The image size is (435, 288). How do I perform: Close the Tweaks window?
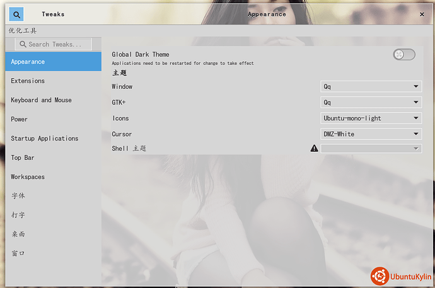click(421, 14)
